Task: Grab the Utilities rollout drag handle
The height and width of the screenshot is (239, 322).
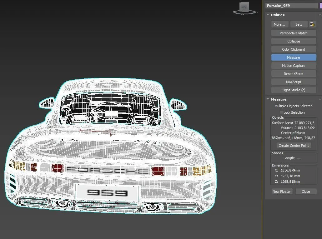Action: coord(319,15)
